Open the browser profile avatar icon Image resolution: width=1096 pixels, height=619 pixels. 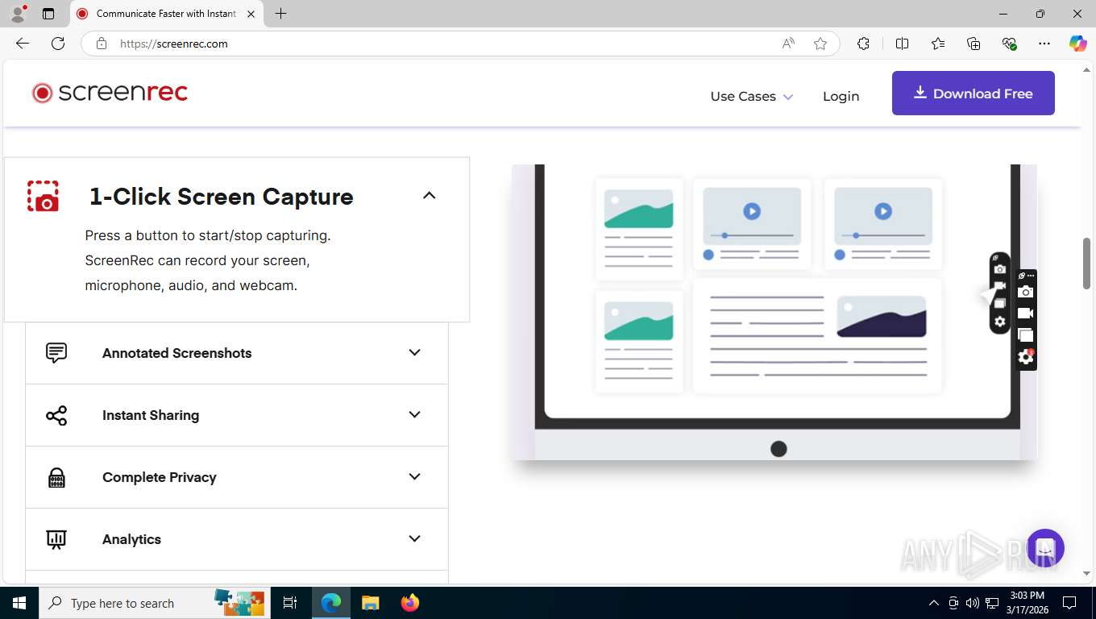pyautogui.click(x=18, y=14)
